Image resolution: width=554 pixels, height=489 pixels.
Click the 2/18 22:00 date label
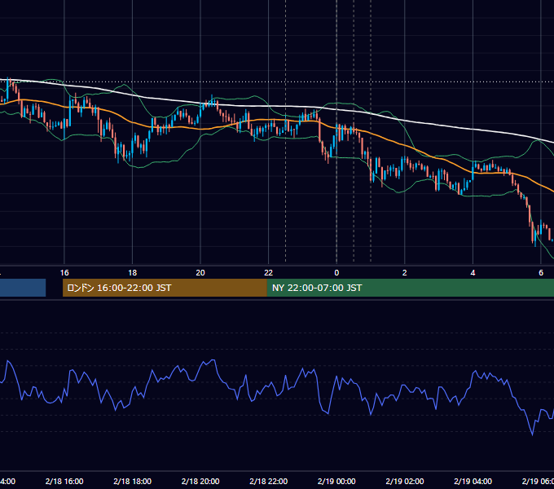pos(269,481)
